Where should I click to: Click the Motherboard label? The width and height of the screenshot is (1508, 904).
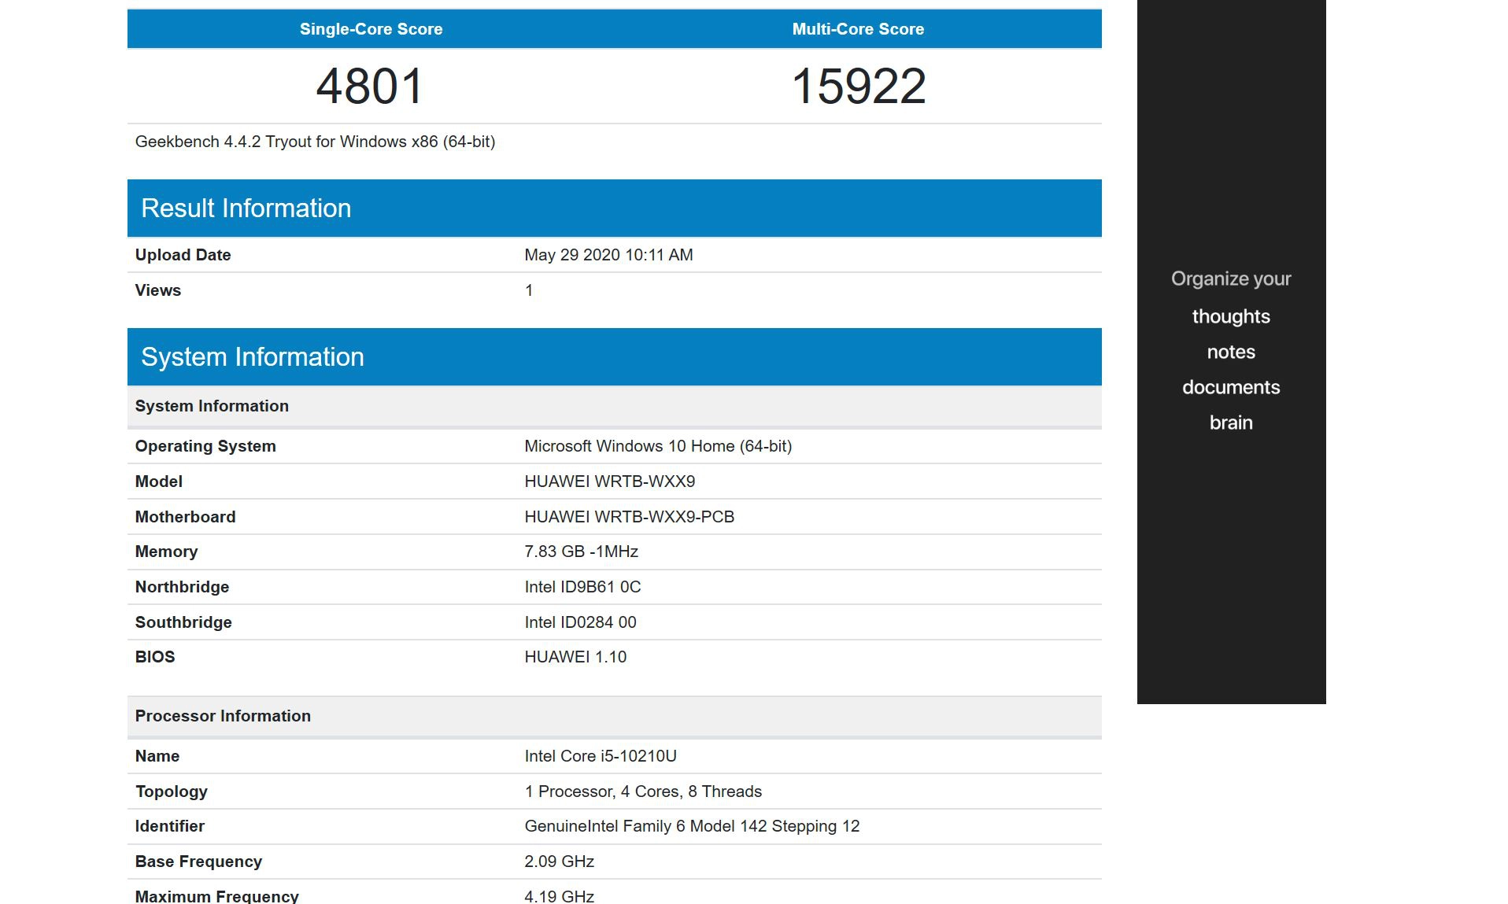pos(185,517)
